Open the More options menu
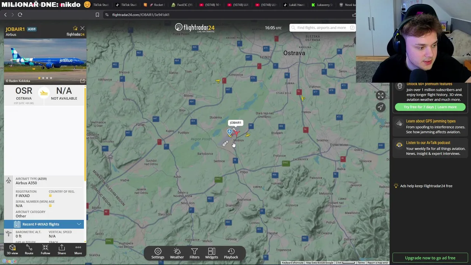This screenshot has height=265, width=471. [78, 250]
